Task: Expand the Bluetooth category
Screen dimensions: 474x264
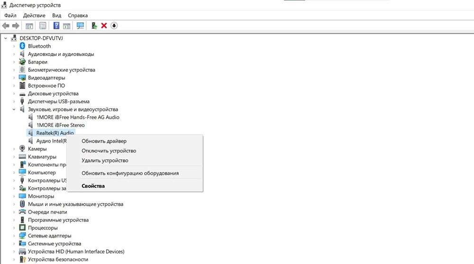Action: tap(14, 46)
